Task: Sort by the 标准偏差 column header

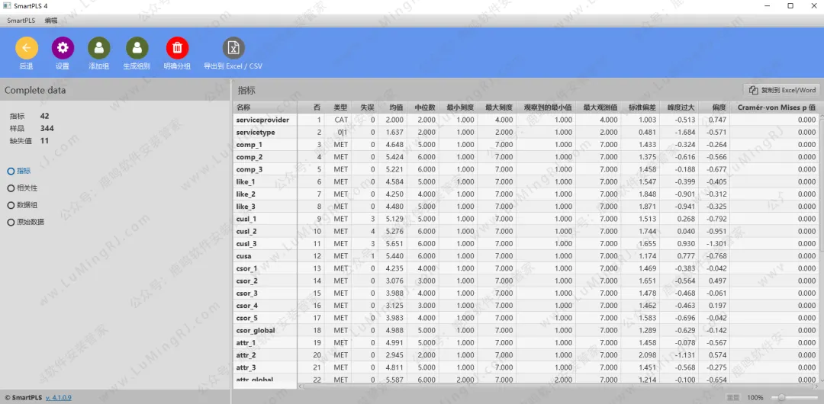Action: coord(639,107)
